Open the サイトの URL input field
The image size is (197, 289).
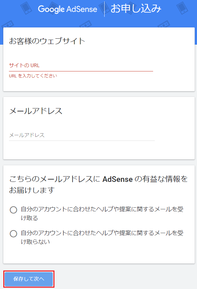[81, 65]
